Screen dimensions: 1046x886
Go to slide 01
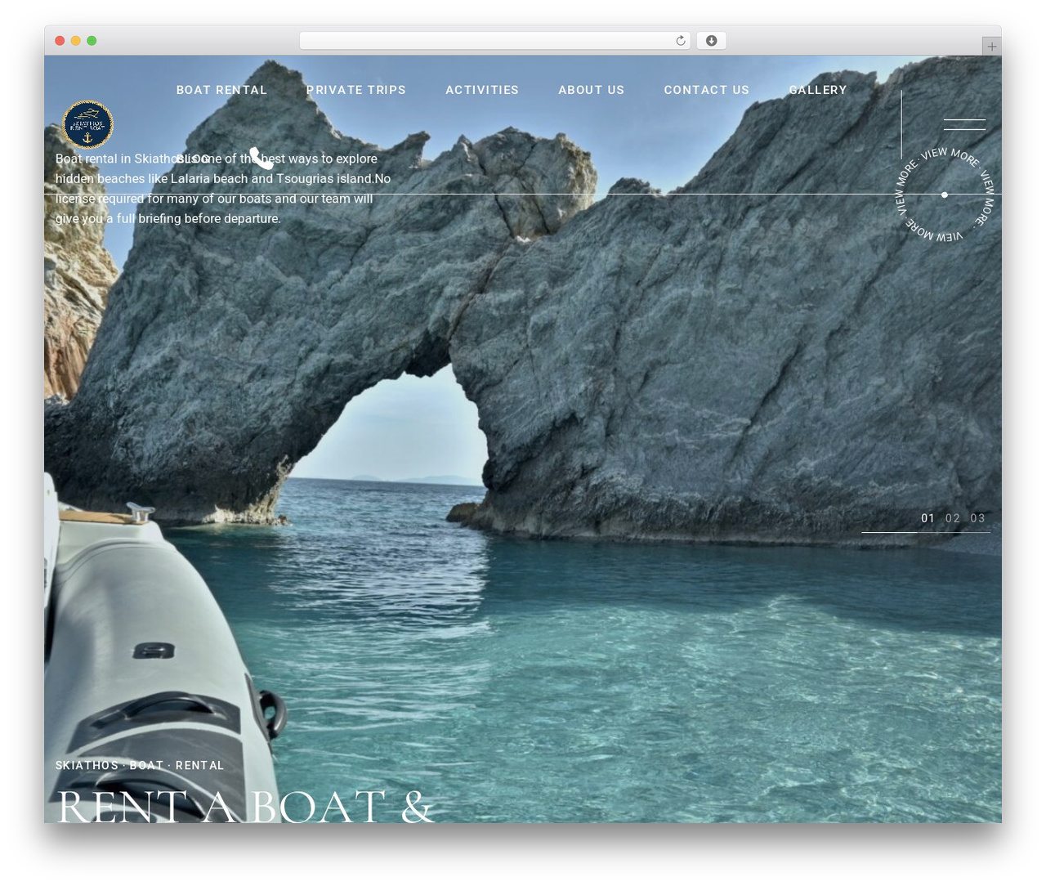click(x=928, y=518)
